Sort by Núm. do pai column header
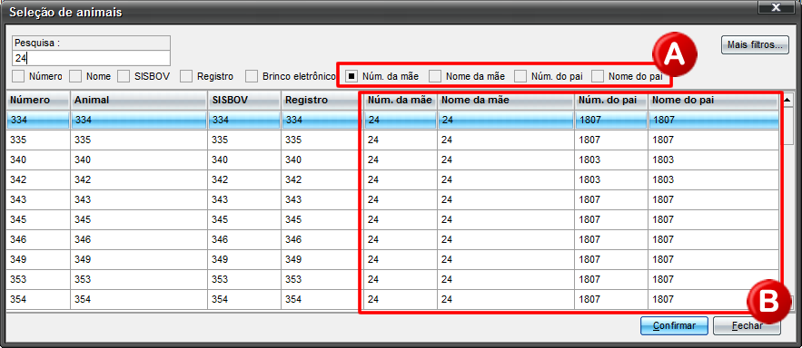This screenshot has width=802, height=348. click(x=611, y=101)
